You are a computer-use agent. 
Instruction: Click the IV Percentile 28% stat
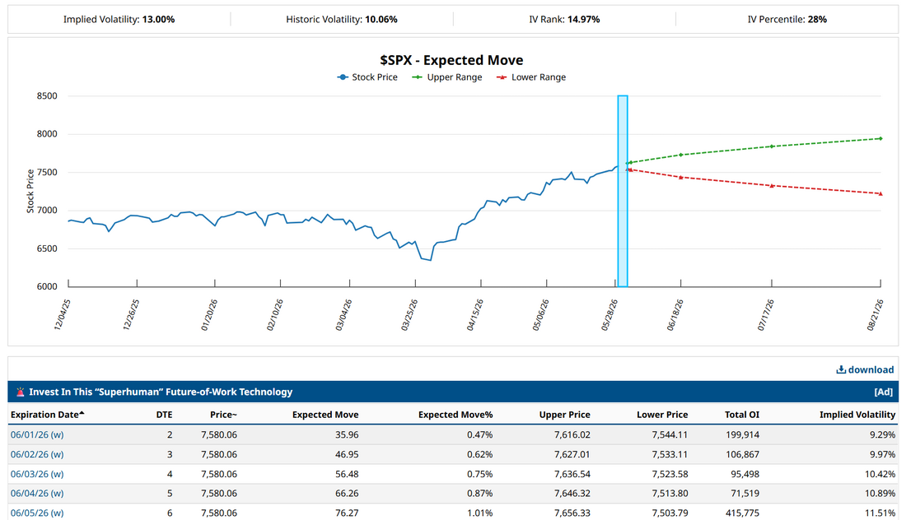pos(787,19)
